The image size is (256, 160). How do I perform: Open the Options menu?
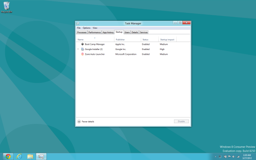pos(86,28)
